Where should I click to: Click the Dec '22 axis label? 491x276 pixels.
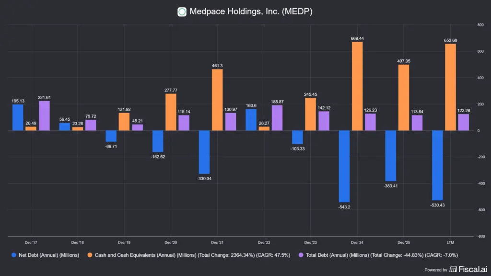264,242
